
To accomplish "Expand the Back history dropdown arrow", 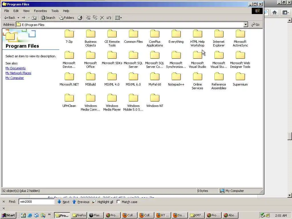I will coord(19,18).
